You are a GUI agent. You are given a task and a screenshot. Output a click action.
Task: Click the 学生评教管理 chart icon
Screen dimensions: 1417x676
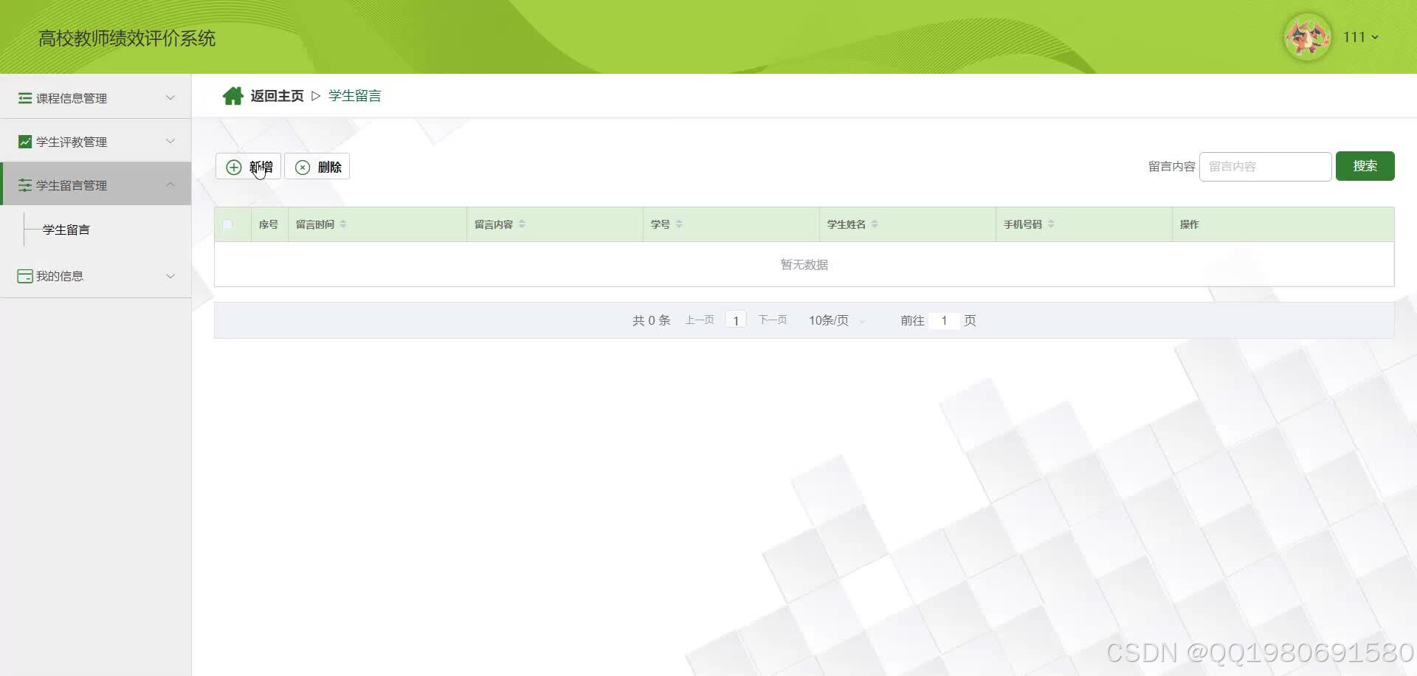tap(25, 142)
